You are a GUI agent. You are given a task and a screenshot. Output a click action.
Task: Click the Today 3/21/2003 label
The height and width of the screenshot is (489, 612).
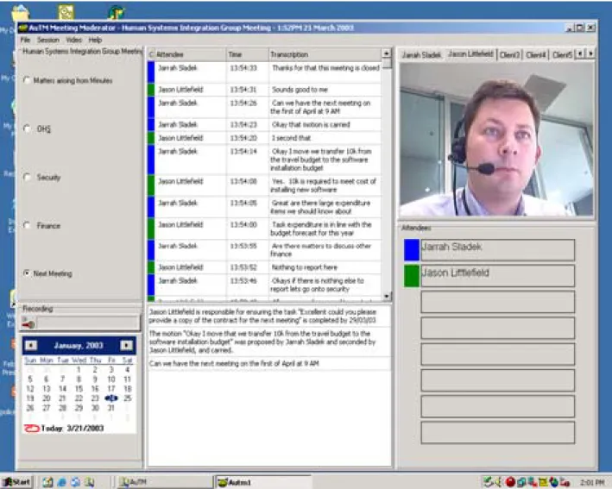coord(73,429)
